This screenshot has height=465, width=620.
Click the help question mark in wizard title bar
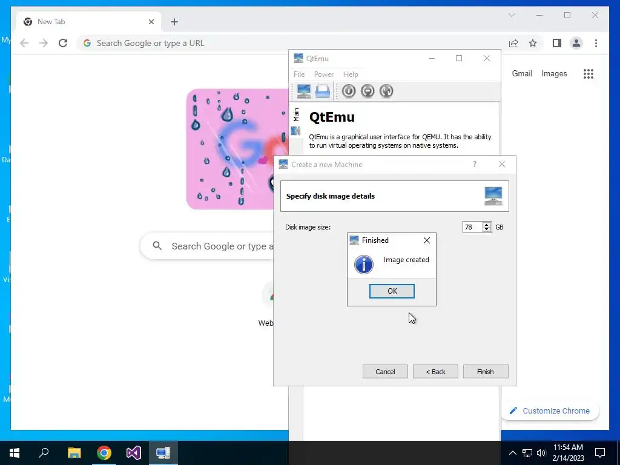pyautogui.click(x=475, y=164)
